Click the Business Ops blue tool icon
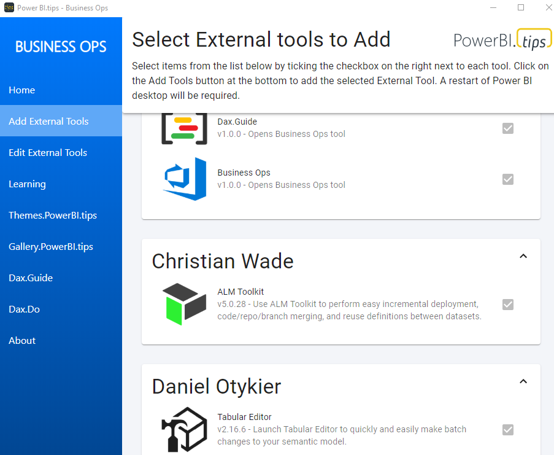The height and width of the screenshot is (455, 554). click(x=185, y=179)
